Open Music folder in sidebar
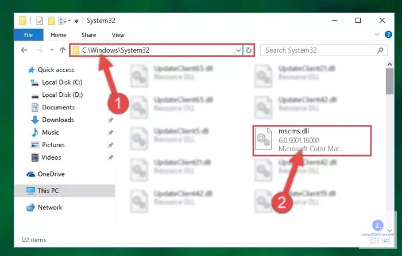This screenshot has width=402, height=256. [x=51, y=132]
